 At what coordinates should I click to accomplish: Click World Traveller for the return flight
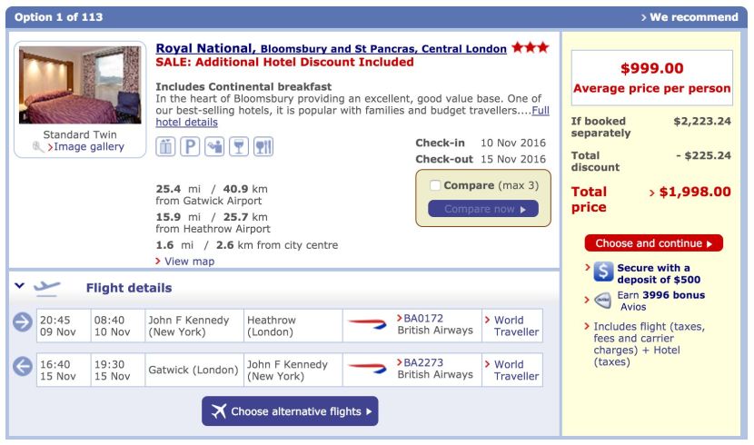(x=517, y=370)
